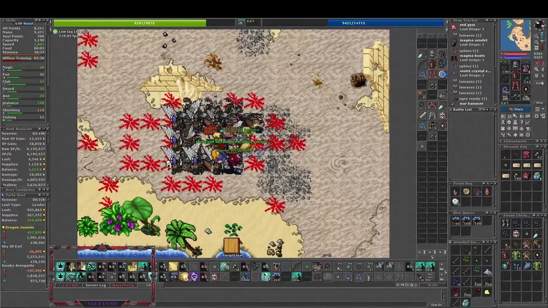548x308 pixels.
Task: Click the snowball in Pirate Bag
Action: (456, 202)
